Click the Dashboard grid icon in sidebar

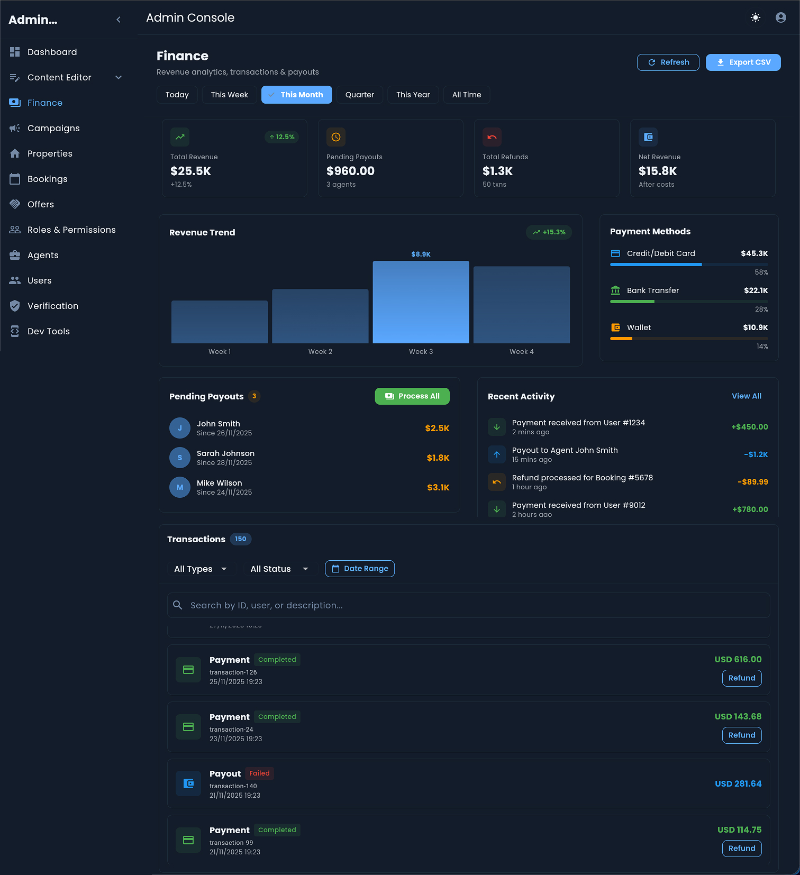coord(15,52)
